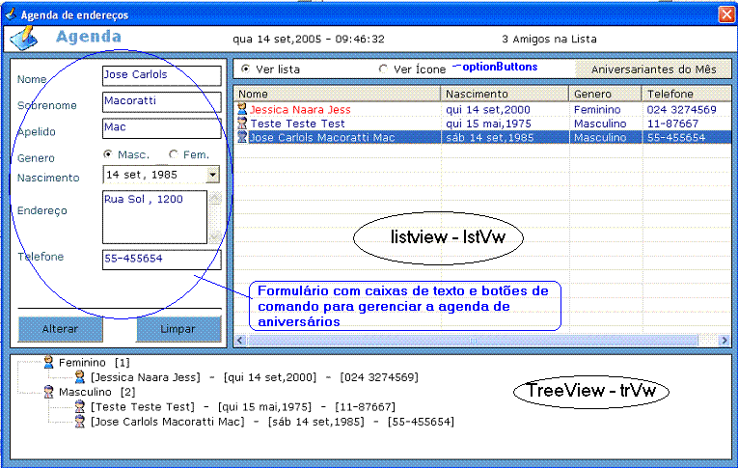
Task: Select Teste Teste Test name in list
Action: (x=297, y=124)
